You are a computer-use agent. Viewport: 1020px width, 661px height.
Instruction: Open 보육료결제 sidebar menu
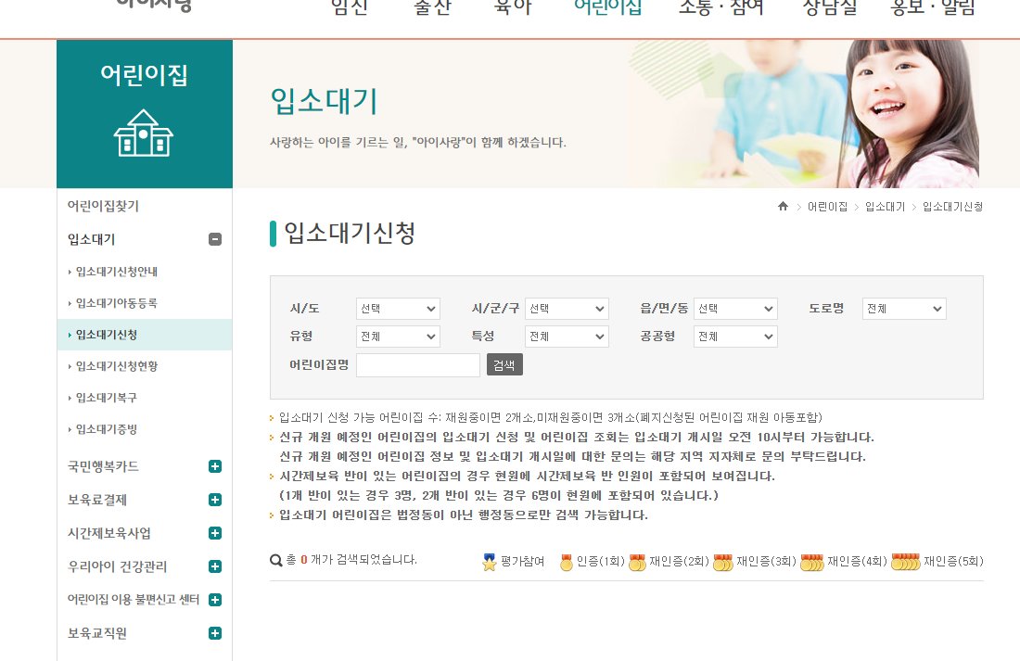click(97, 500)
